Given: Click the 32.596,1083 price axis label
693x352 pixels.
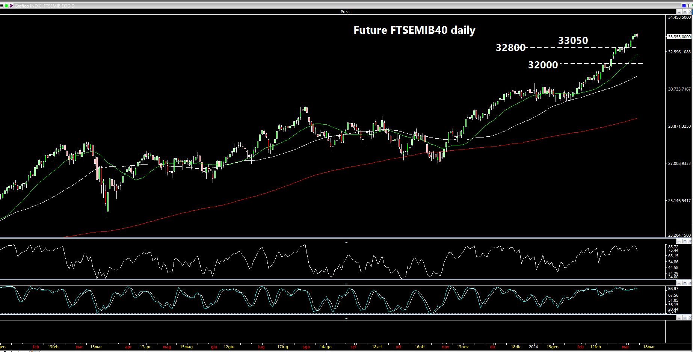Looking at the screenshot, I should point(679,52).
